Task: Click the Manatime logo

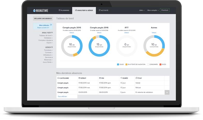Action: (41, 11)
